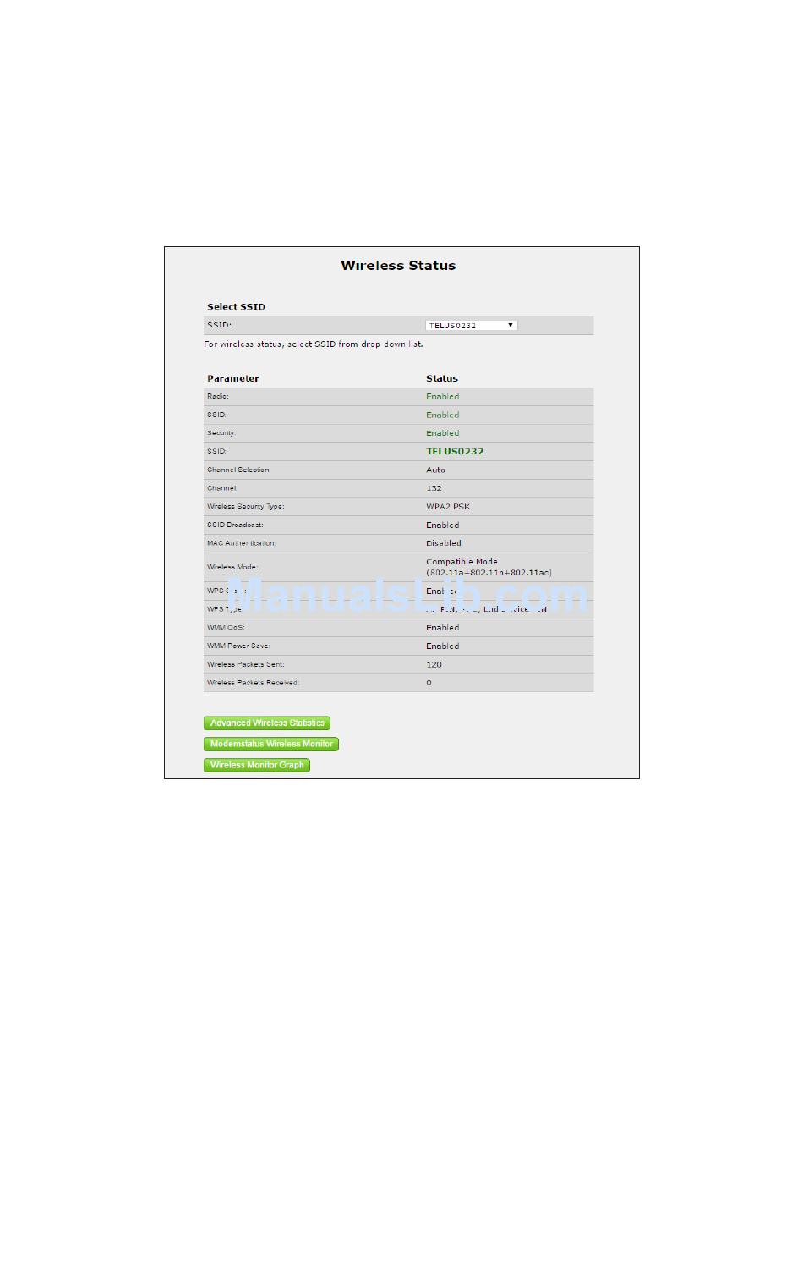Click the Wireless Mode: label
This screenshot has height=1281, width=803.
coord(232,568)
